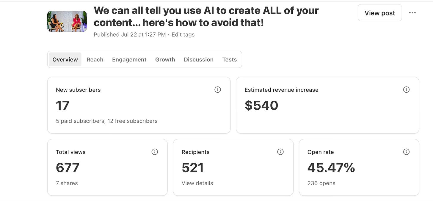This screenshot has width=433, height=201.
Task: Click the $540 estimated revenue value
Action: click(x=261, y=105)
